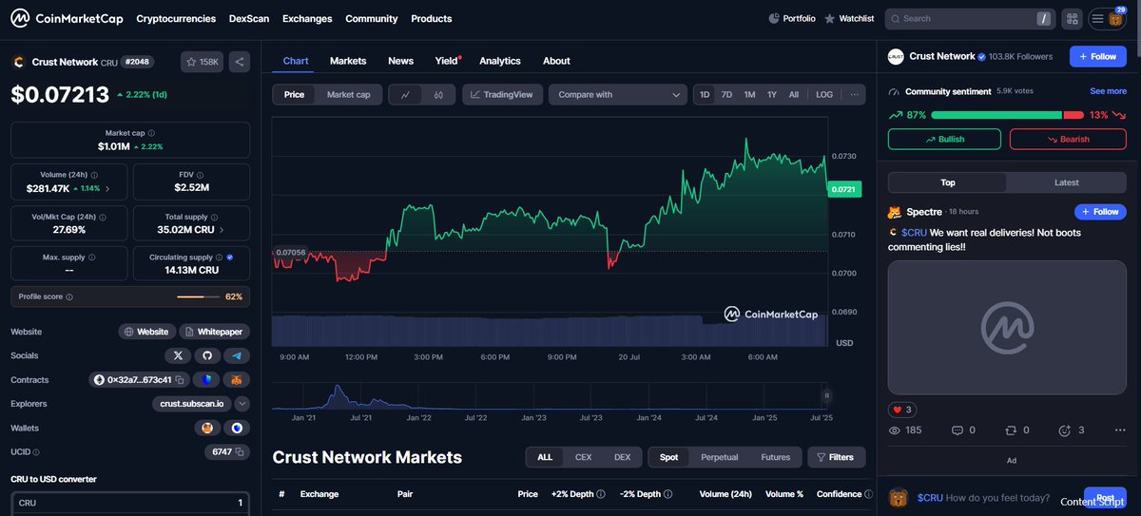
Task: Open the TradingView chart button
Action: click(x=504, y=95)
